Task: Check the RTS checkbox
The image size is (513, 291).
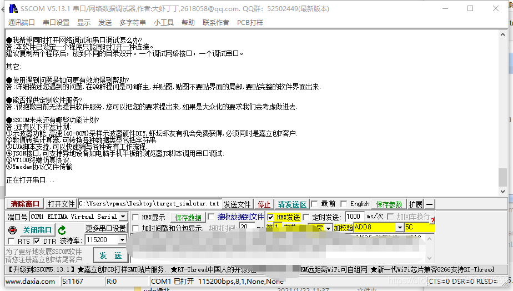Action: click(x=11, y=241)
